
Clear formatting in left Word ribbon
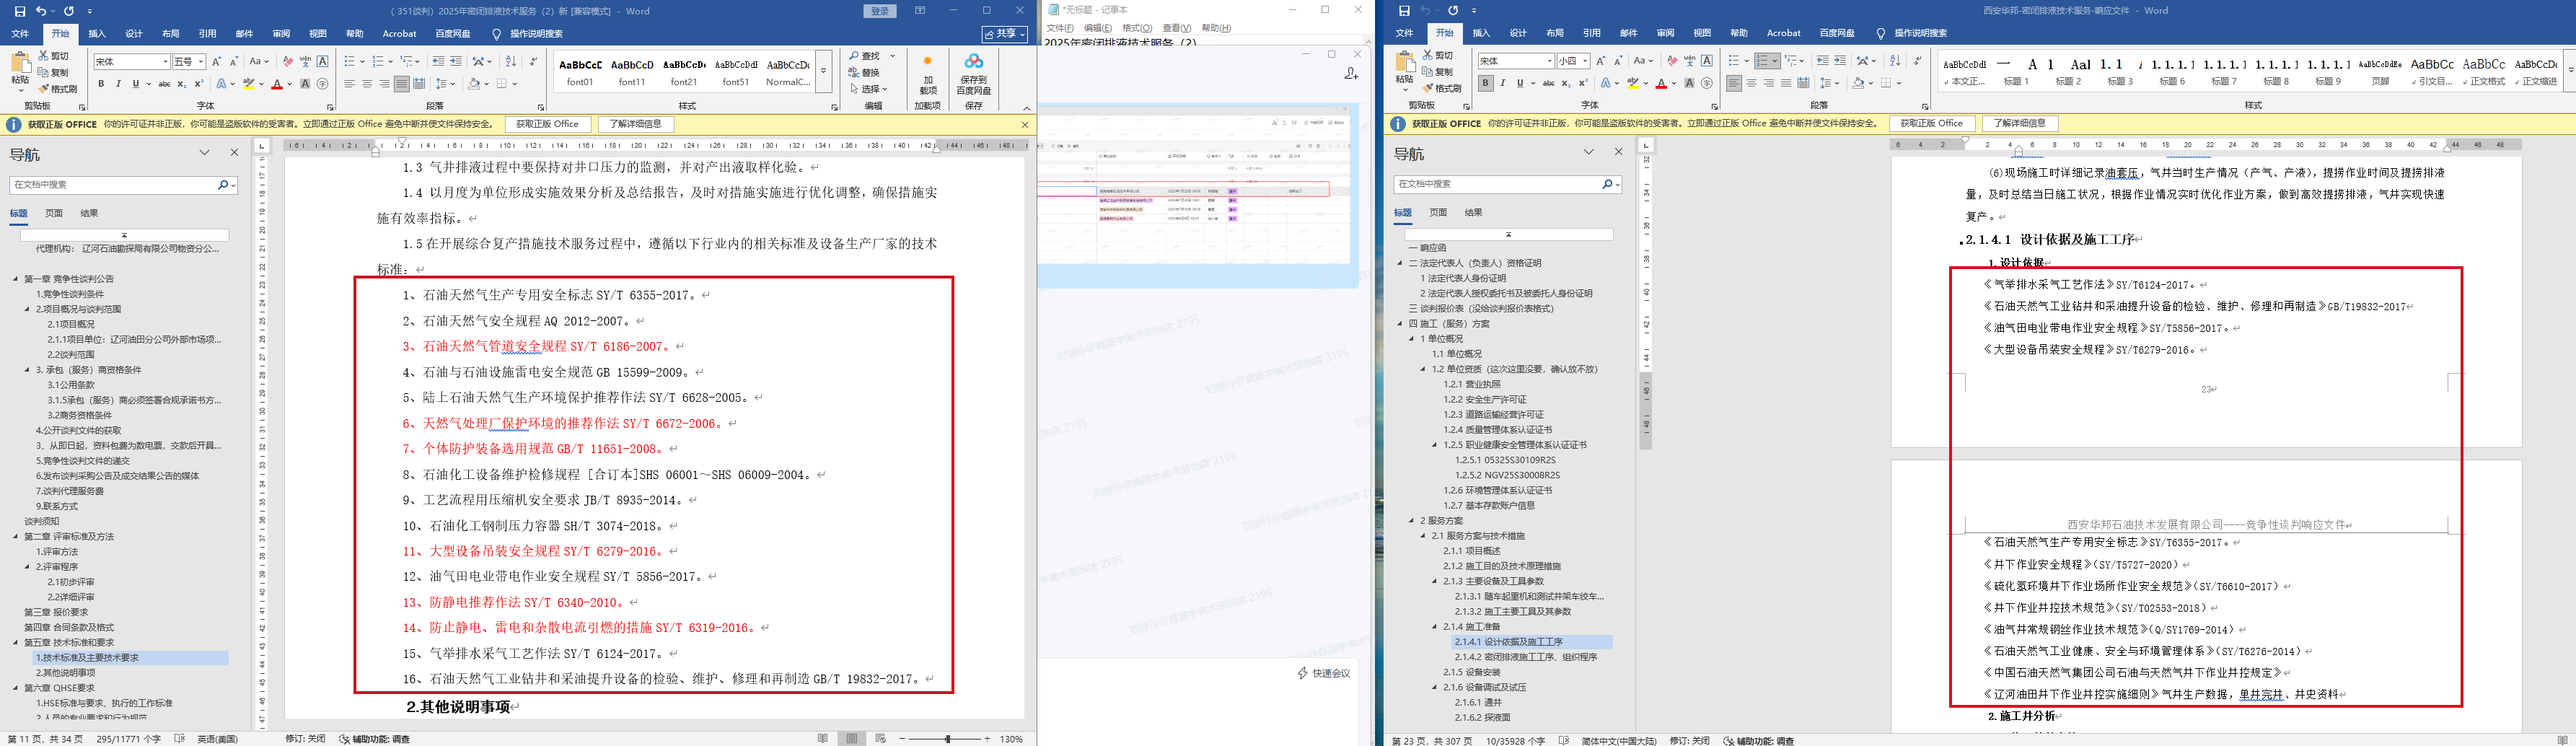click(x=288, y=62)
